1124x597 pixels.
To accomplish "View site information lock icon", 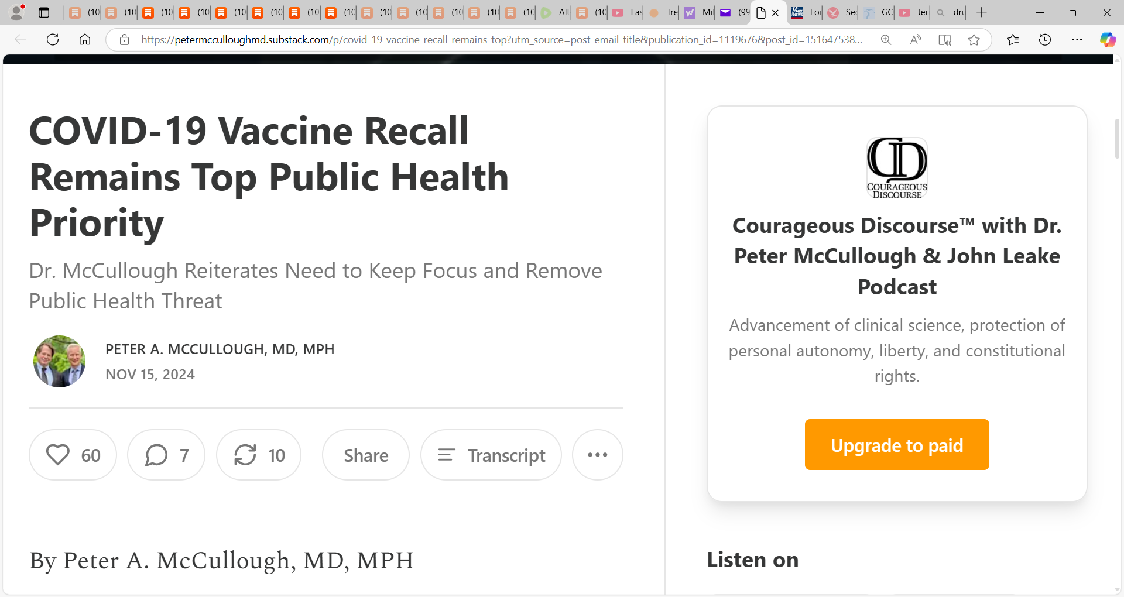I will (124, 40).
